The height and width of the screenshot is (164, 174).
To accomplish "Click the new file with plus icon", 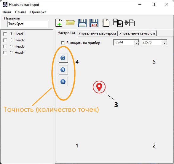I will click(59, 23).
